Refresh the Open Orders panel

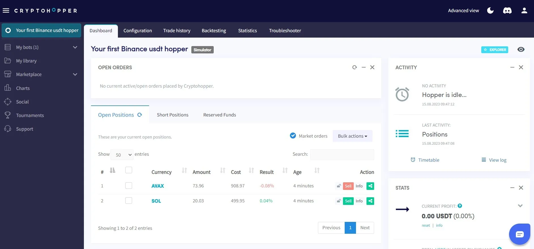pos(355,67)
